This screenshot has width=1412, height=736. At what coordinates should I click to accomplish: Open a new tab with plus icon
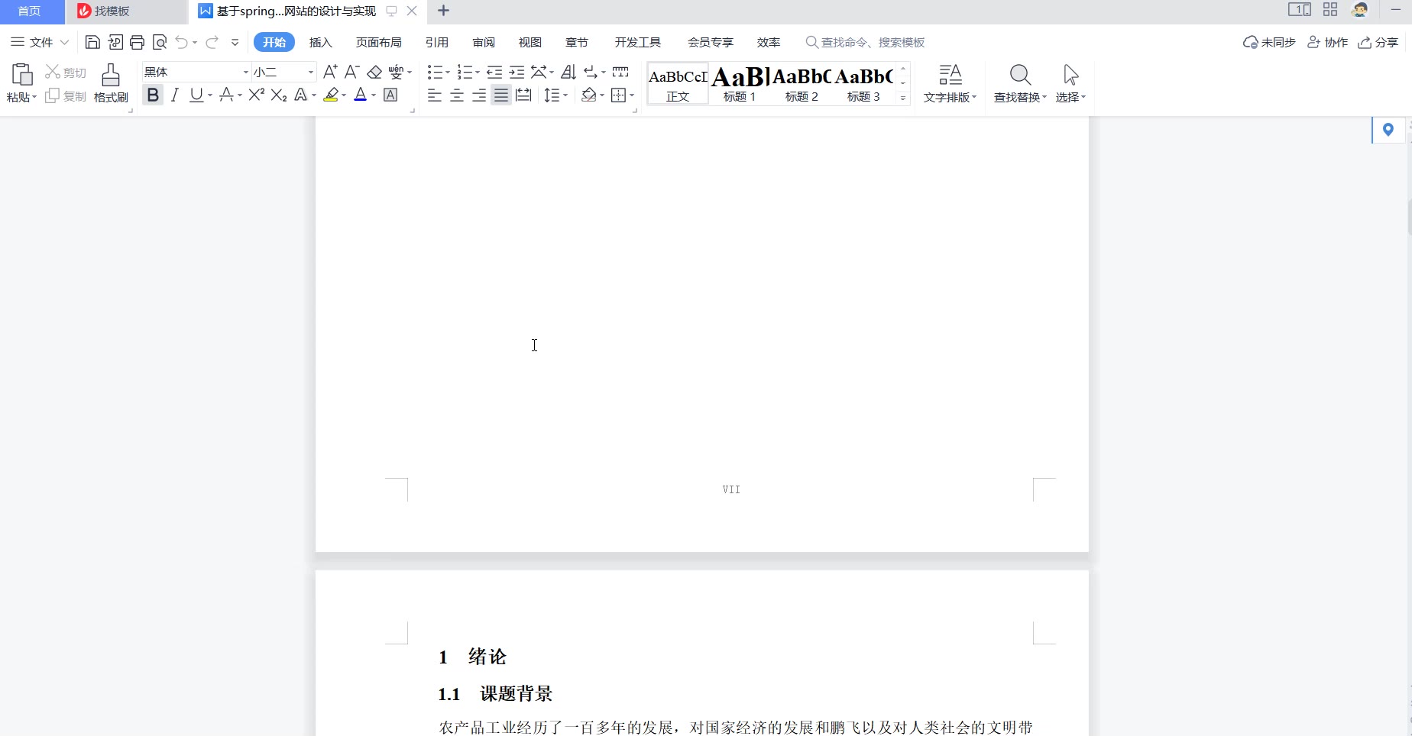click(x=443, y=11)
